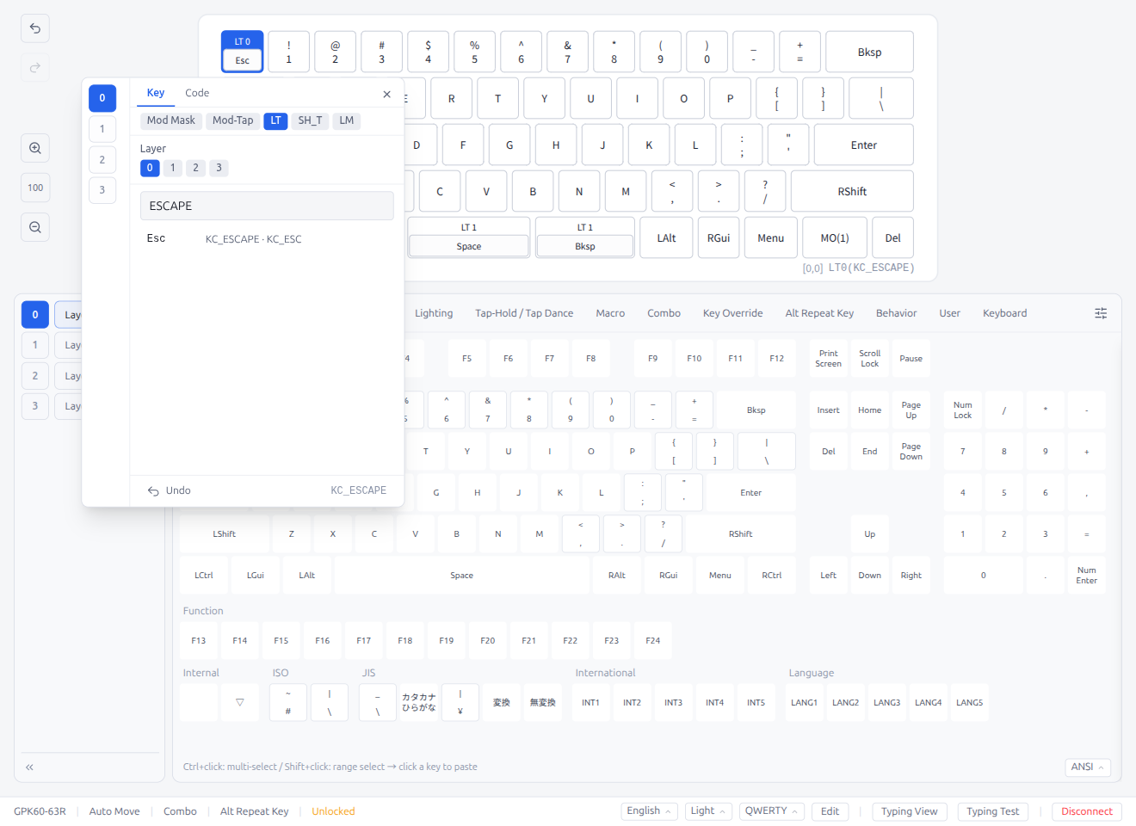Click the ESCAPE search input field
The width and height of the screenshot is (1136, 826).
tap(267, 206)
